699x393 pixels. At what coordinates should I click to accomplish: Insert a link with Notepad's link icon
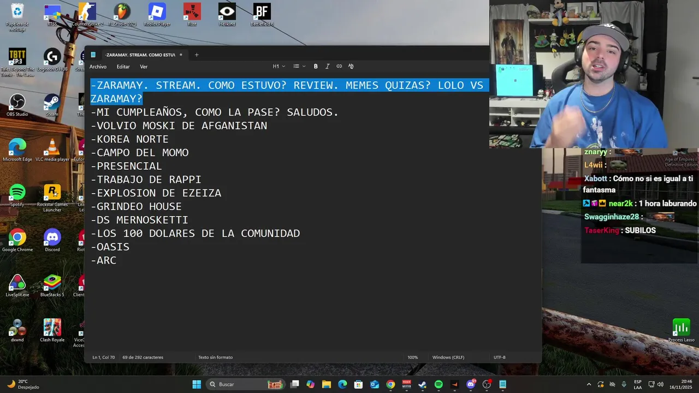[339, 67]
